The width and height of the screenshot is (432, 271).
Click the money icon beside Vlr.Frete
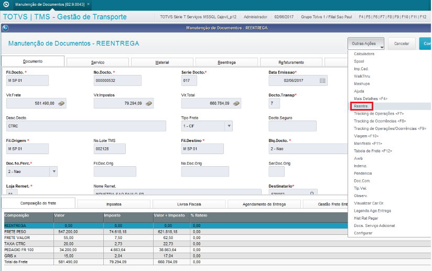[x=61, y=104]
